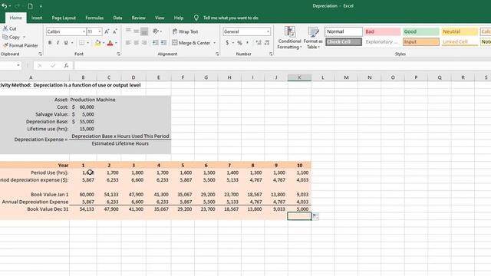Open the Insert ribbon tab
The height and width of the screenshot is (276, 491).
point(37,18)
